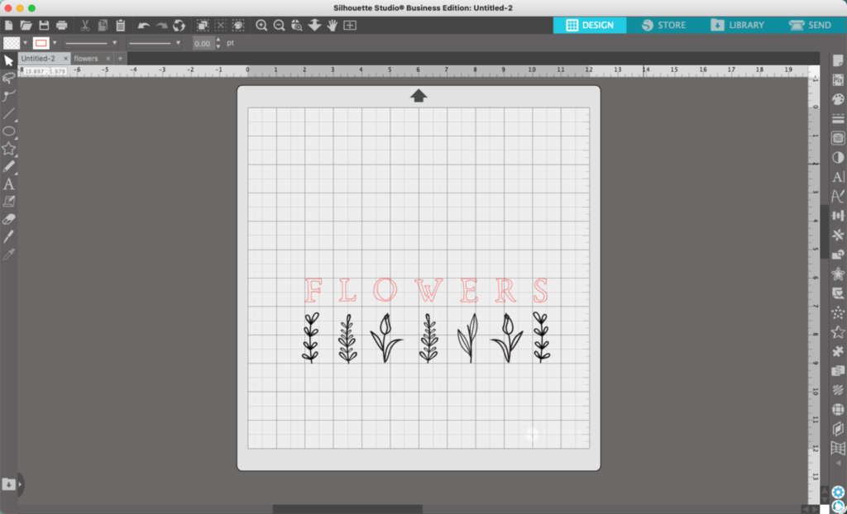Screen dimensions: 847x514
Task: Print the design using the printer icon
Action: [61, 26]
